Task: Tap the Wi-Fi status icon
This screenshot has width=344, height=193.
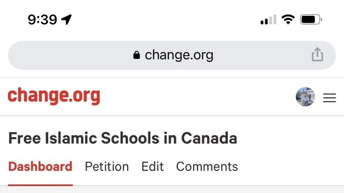Action: 288,19
